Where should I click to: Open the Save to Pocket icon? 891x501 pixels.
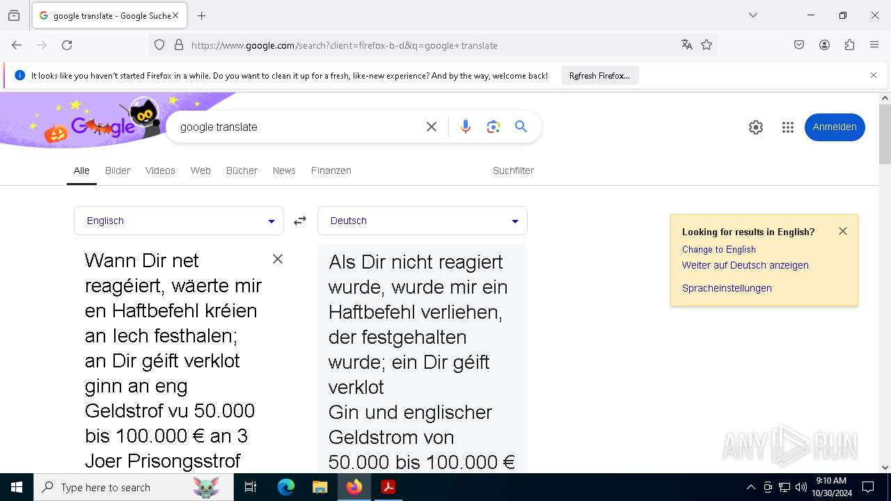click(799, 45)
